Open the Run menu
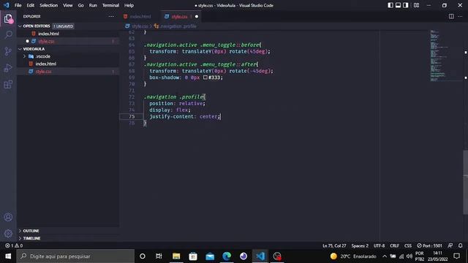The image size is (468, 263). point(93,5)
